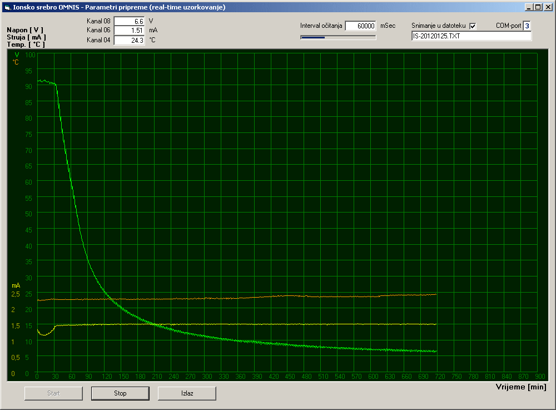Image resolution: width=556 pixels, height=410 pixels.
Task: Click the COM-port number field
Action: coord(527,26)
